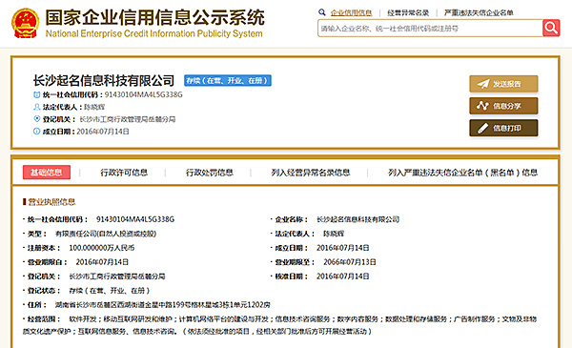
Task: Click the clock icon beside 成立日期
Action: (36, 132)
